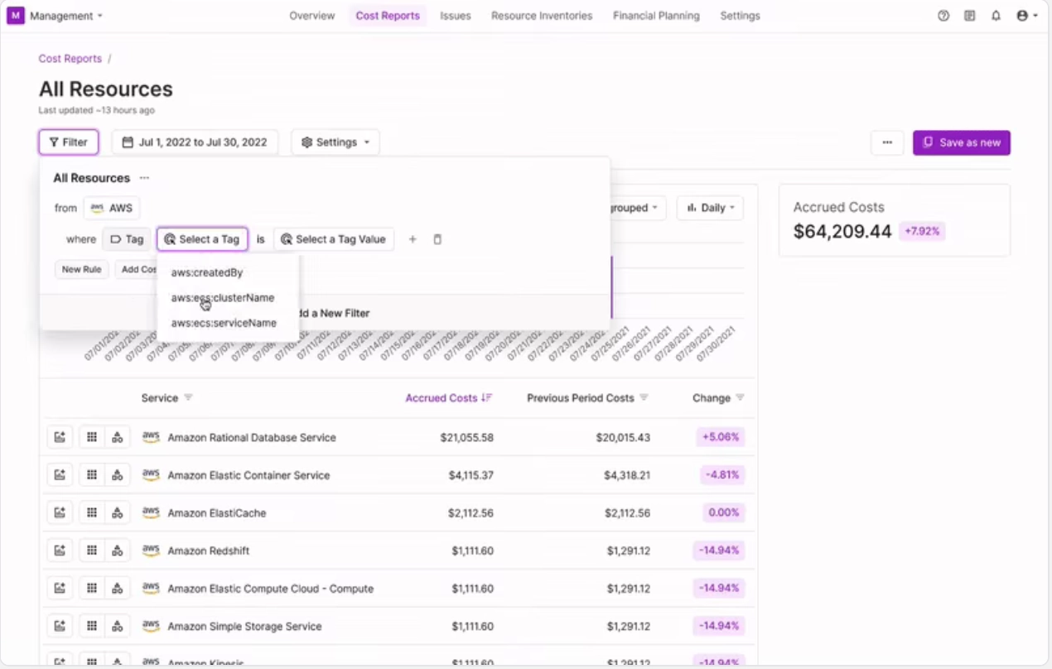
Task: Add another condition with plus icon
Action: pos(413,239)
